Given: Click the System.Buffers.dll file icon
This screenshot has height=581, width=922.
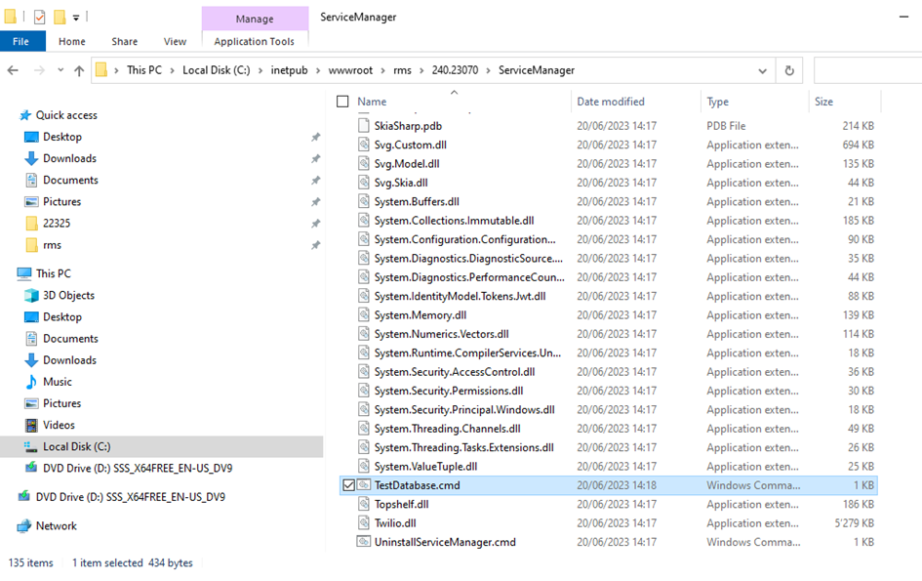Looking at the screenshot, I should click(363, 201).
